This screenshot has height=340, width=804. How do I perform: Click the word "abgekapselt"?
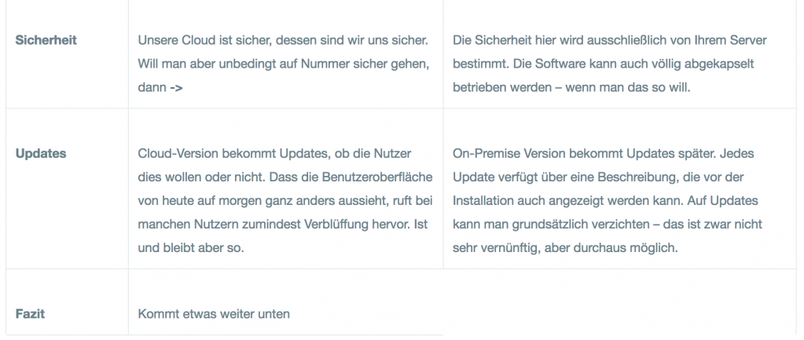[x=723, y=64]
